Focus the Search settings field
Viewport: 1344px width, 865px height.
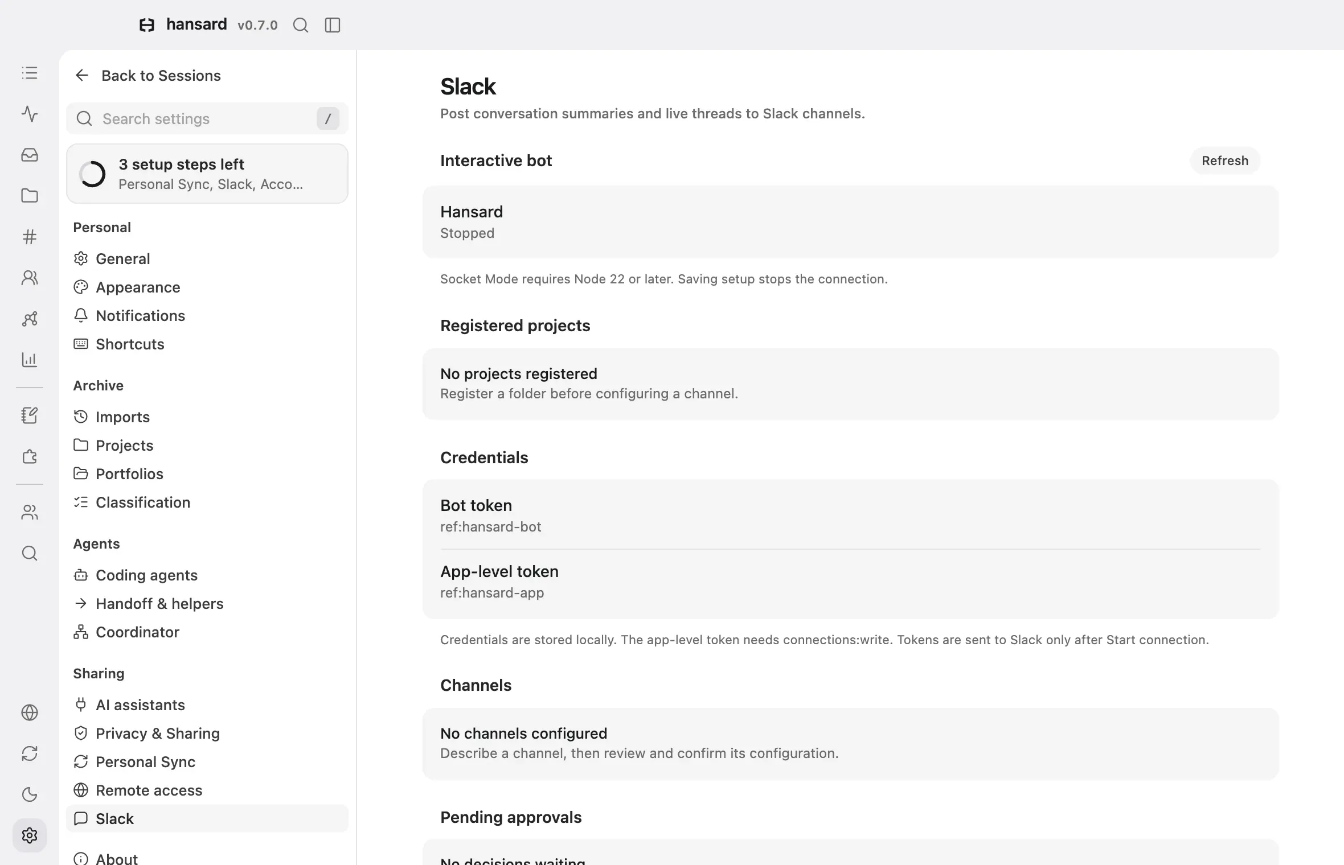207,118
